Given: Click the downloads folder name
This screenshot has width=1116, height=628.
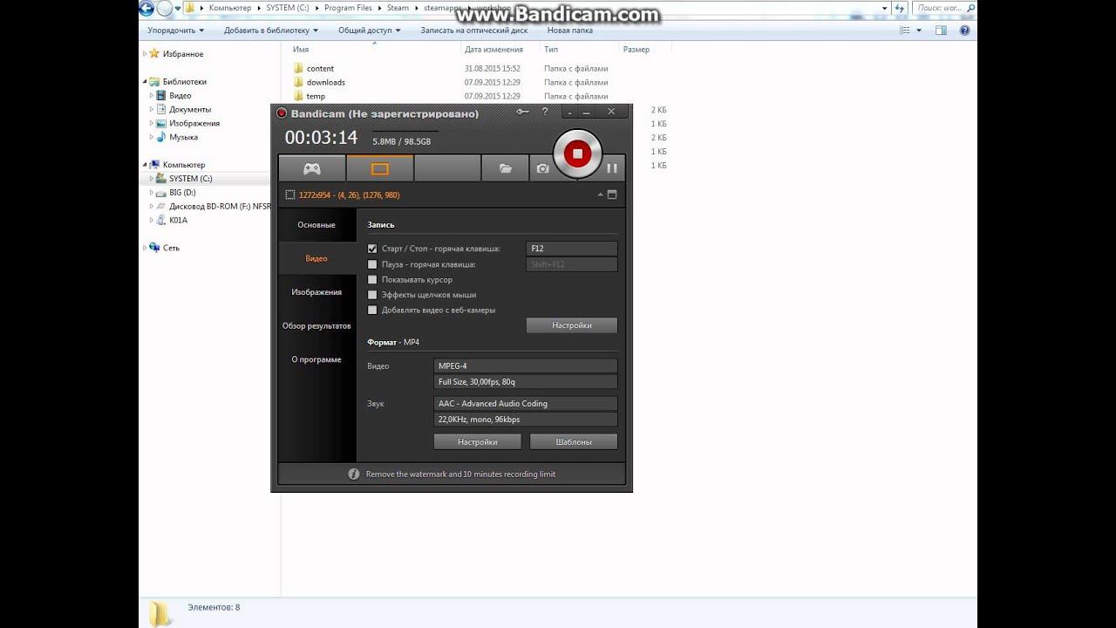Looking at the screenshot, I should pyautogui.click(x=326, y=82).
